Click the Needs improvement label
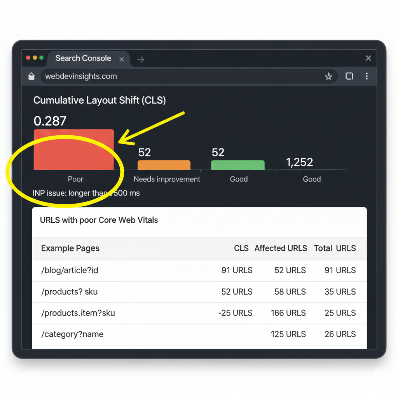 click(x=167, y=179)
